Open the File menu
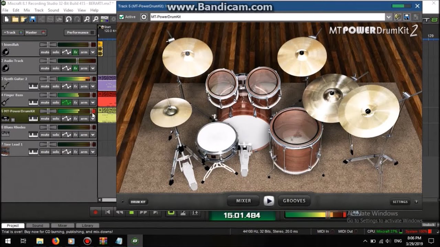 point(5,10)
